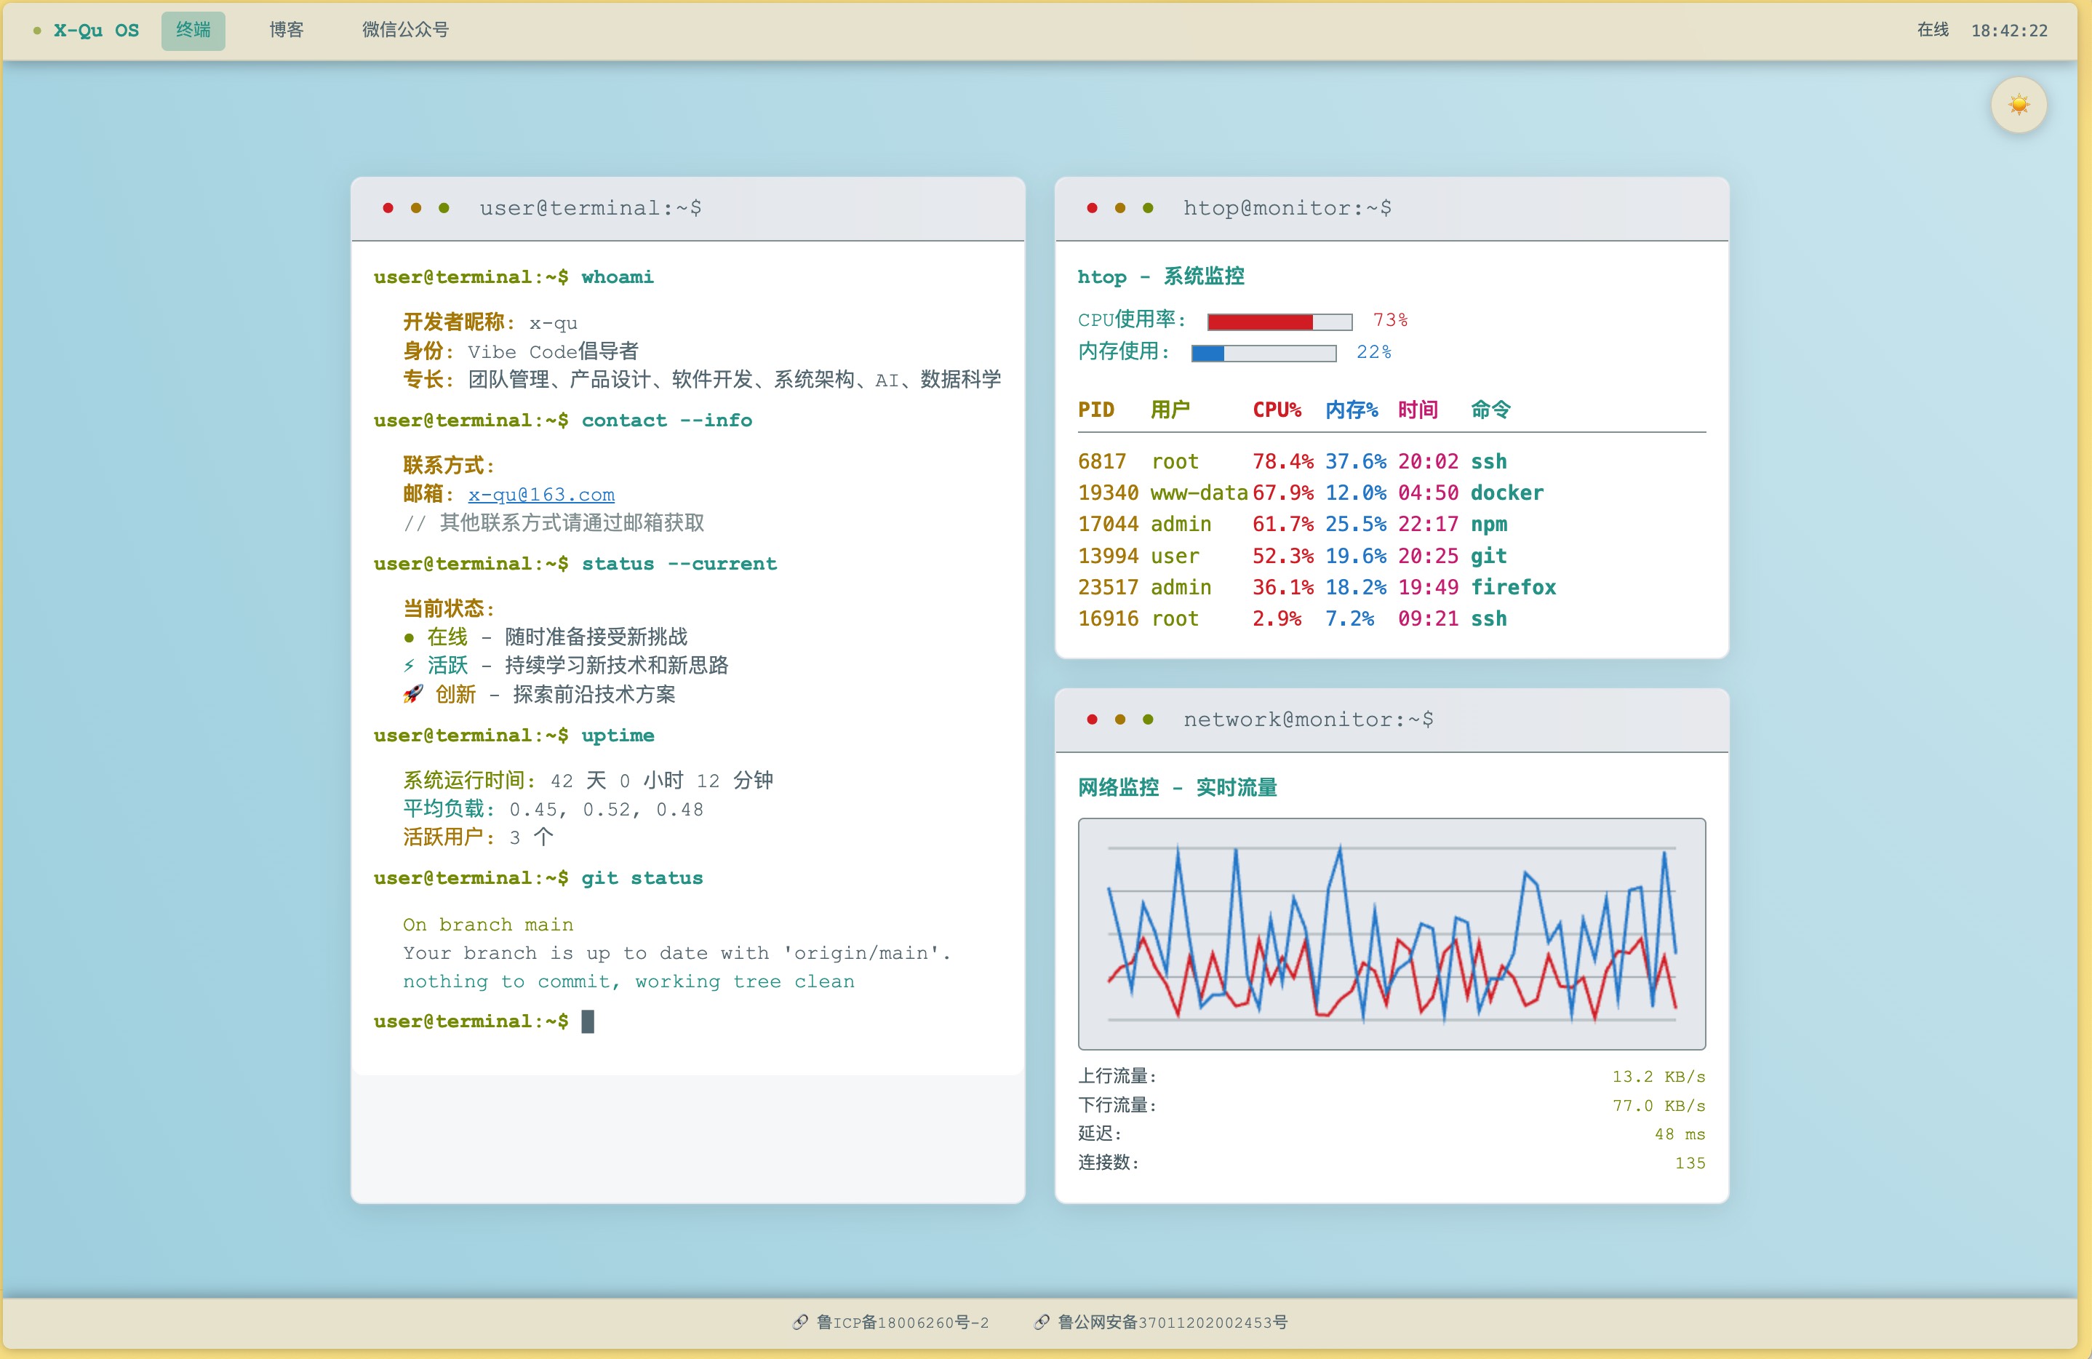This screenshot has height=1359, width=2092.
Task: Click the uptime command line
Action: [x=514, y=736]
